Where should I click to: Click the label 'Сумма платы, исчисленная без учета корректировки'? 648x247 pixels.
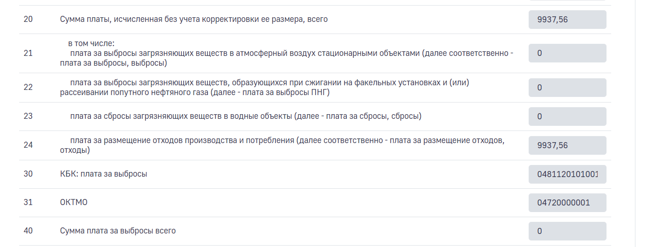click(193, 20)
